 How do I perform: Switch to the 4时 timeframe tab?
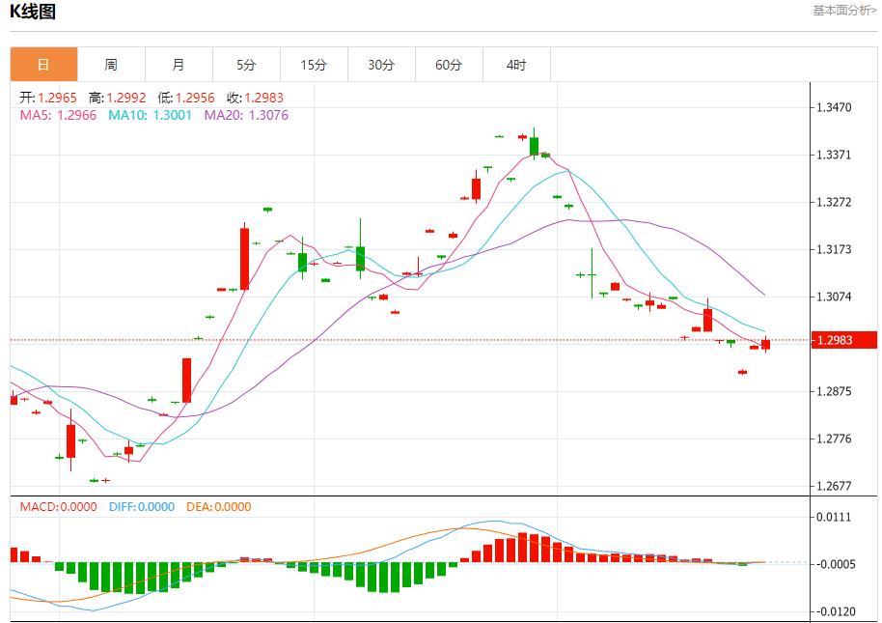click(516, 65)
